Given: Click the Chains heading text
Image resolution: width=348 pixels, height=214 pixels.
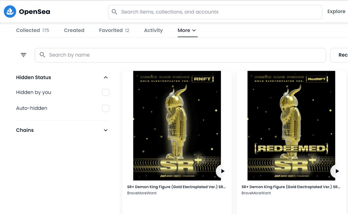Looking at the screenshot, I should click(25, 130).
